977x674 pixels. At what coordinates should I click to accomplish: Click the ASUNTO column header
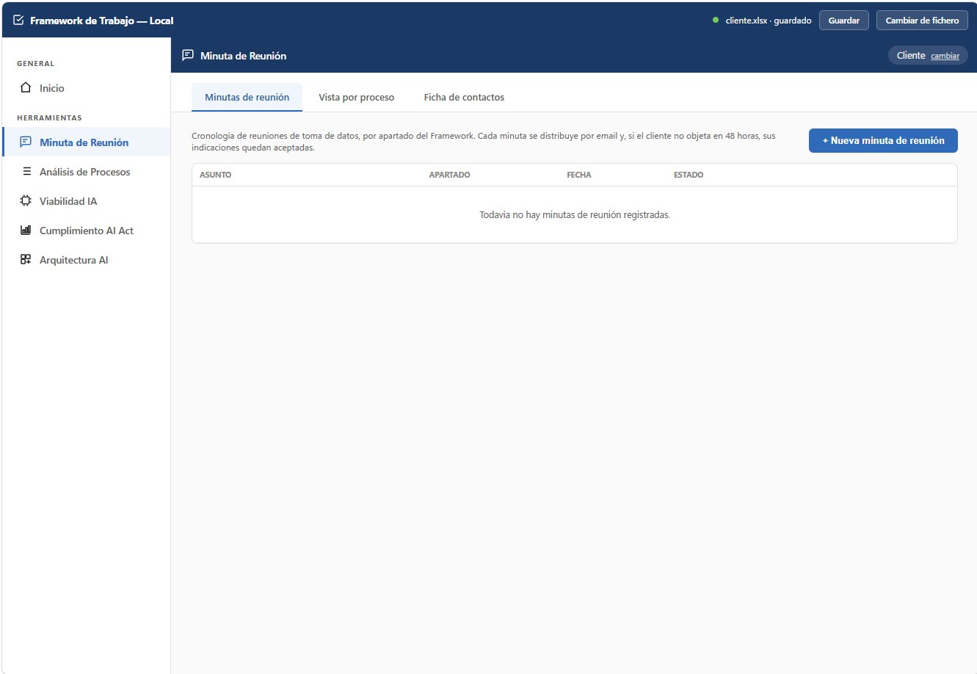[215, 175]
